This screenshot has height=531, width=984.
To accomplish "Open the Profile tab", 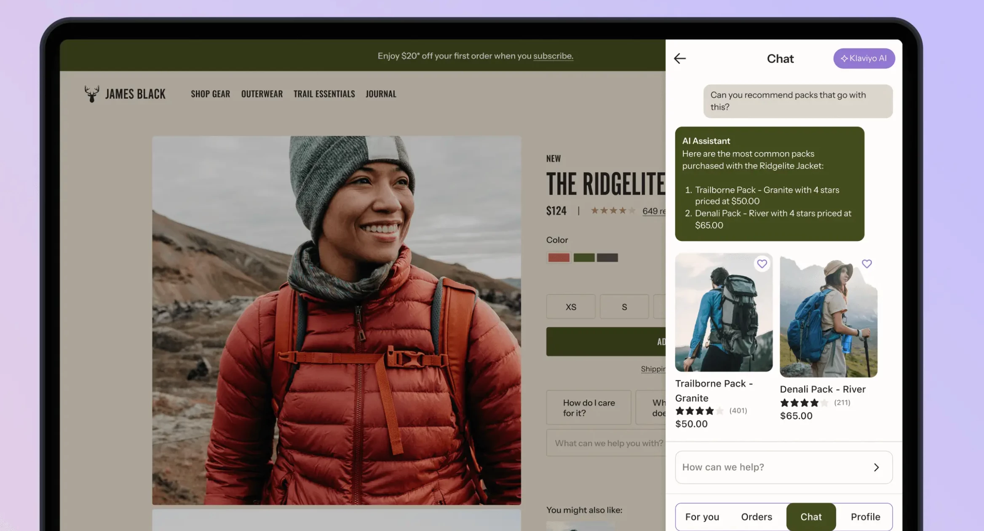I will (x=865, y=517).
